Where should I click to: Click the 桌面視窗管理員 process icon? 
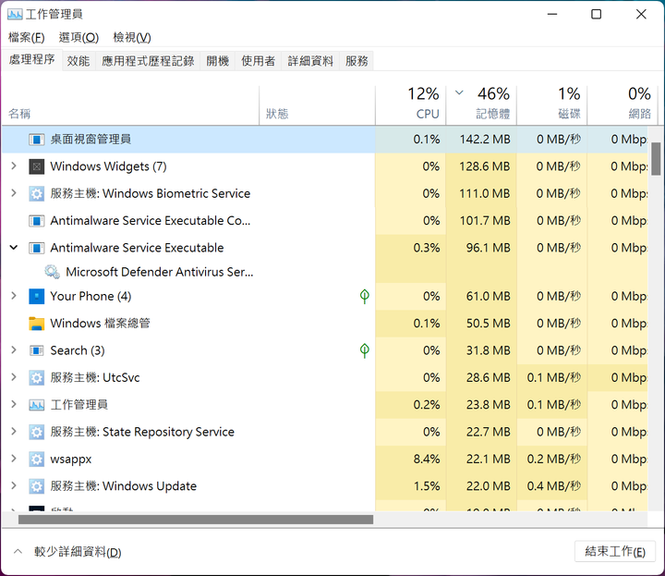[36, 140]
